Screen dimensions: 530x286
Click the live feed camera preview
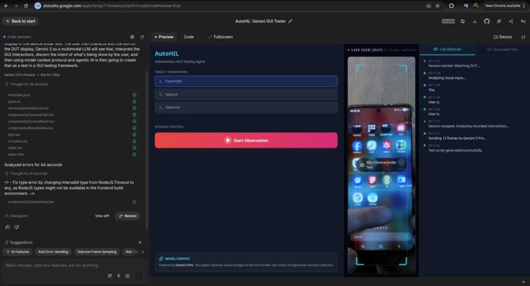[381, 165]
